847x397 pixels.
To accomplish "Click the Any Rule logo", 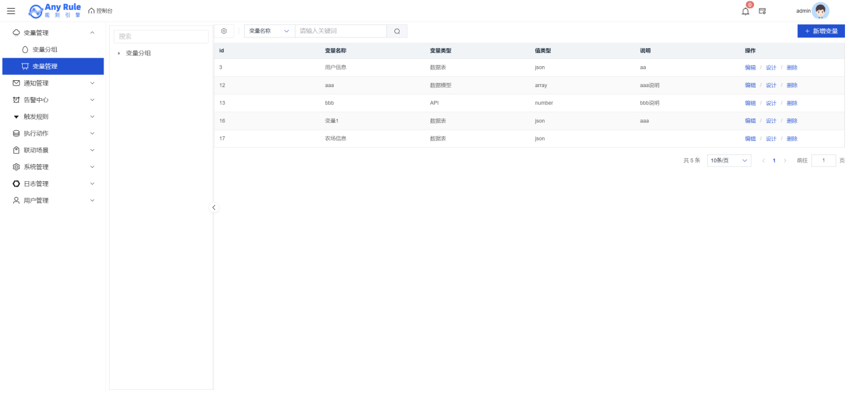I will 55,11.
